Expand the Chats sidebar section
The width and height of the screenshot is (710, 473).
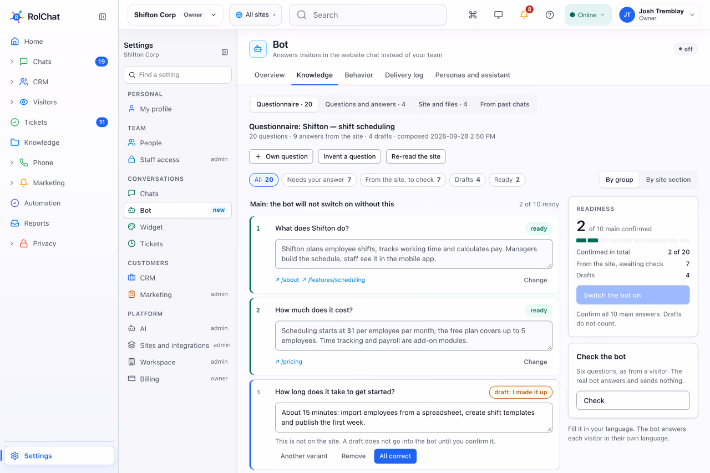point(12,62)
